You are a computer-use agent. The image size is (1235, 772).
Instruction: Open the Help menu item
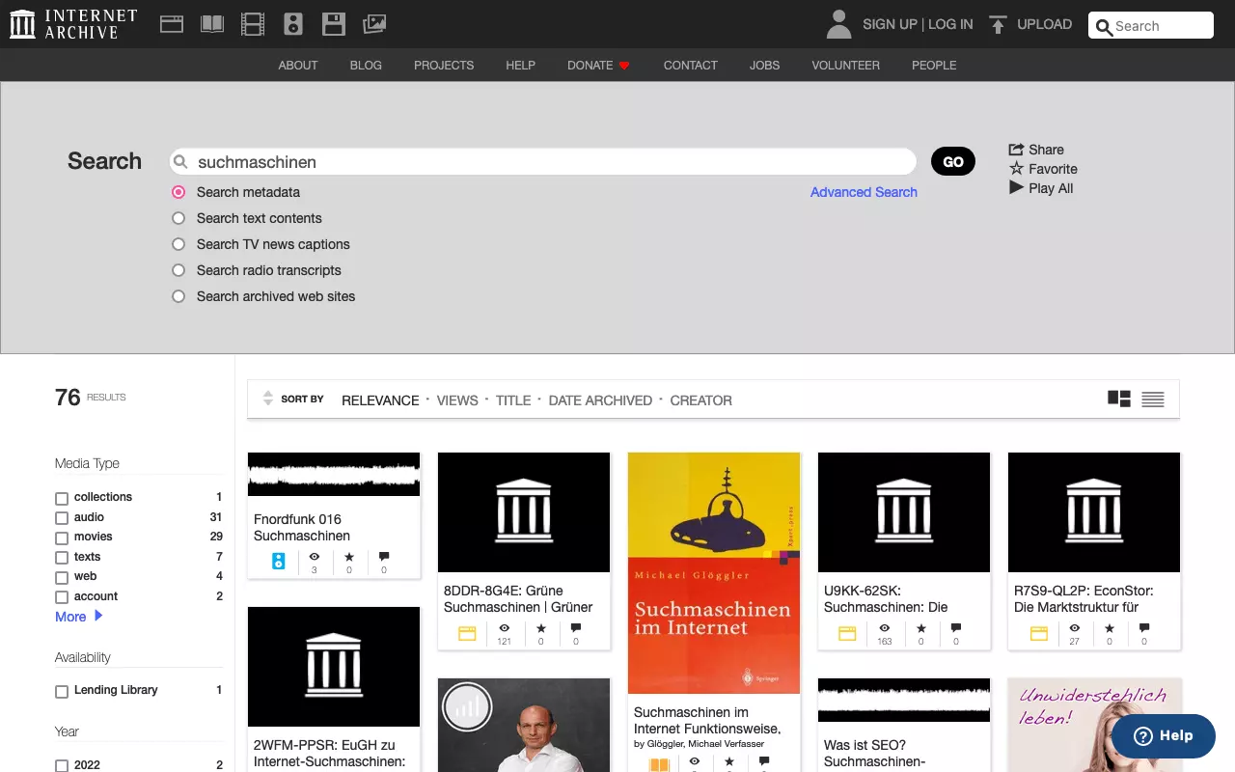coord(520,66)
